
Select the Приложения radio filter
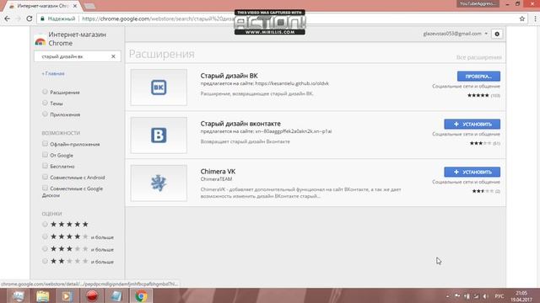point(45,114)
